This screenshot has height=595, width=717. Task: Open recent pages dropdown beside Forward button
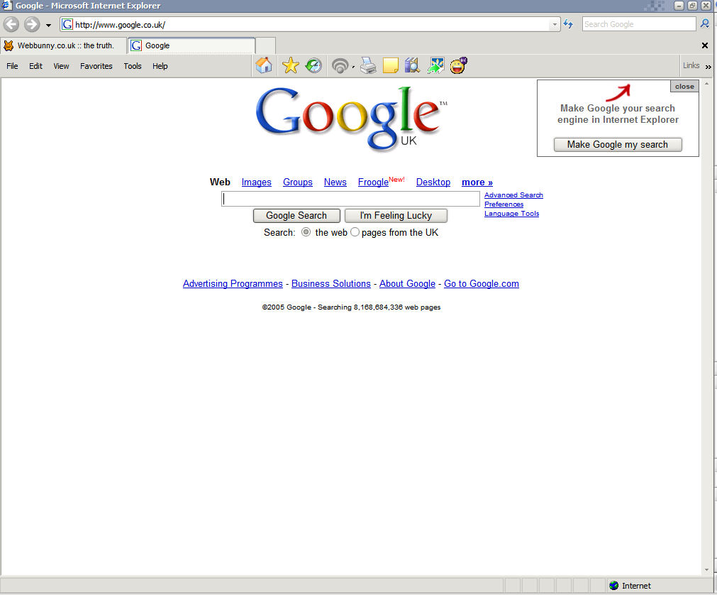point(48,26)
